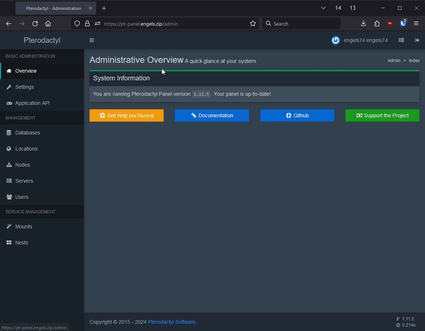Click the System Information heading

(121, 78)
